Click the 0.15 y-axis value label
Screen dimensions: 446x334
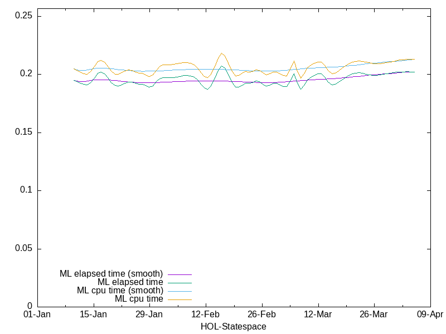click(x=23, y=132)
